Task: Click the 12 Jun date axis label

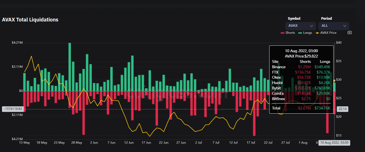Action: pos(129,143)
